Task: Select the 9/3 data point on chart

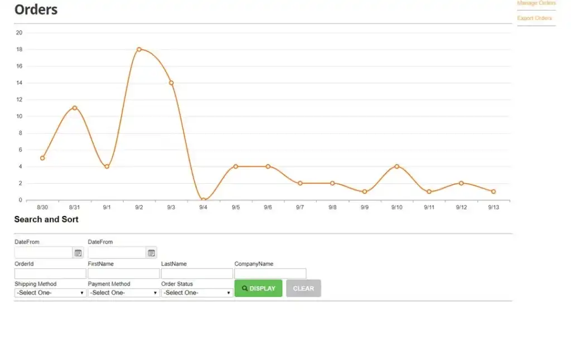Action: pos(171,83)
